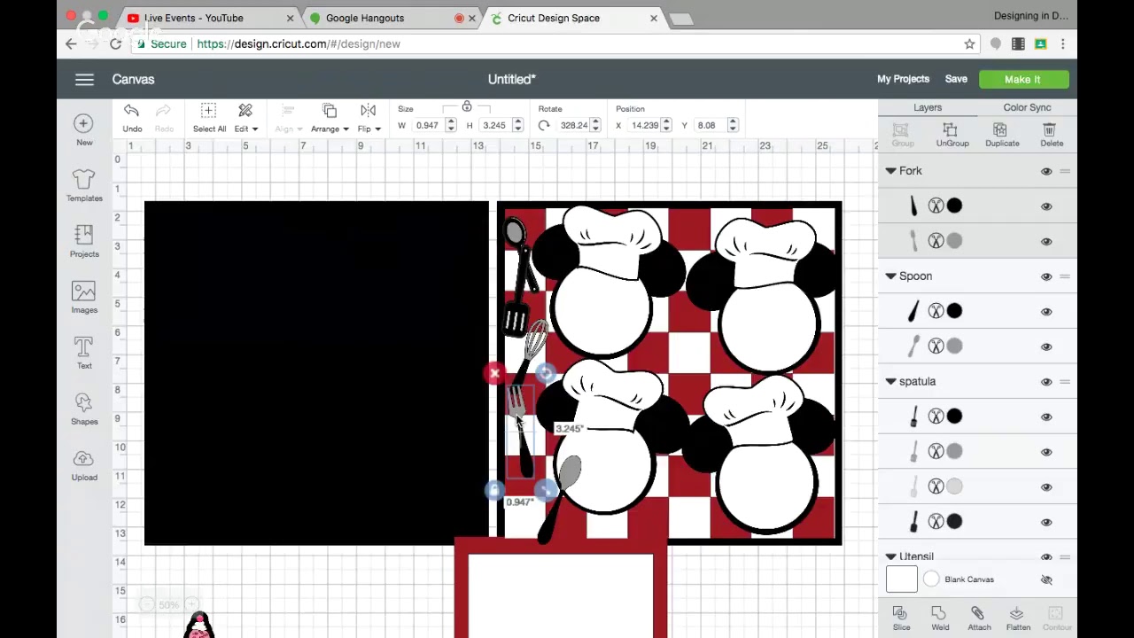
Task: Open the Upload panel
Action: [x=84, y=464]
